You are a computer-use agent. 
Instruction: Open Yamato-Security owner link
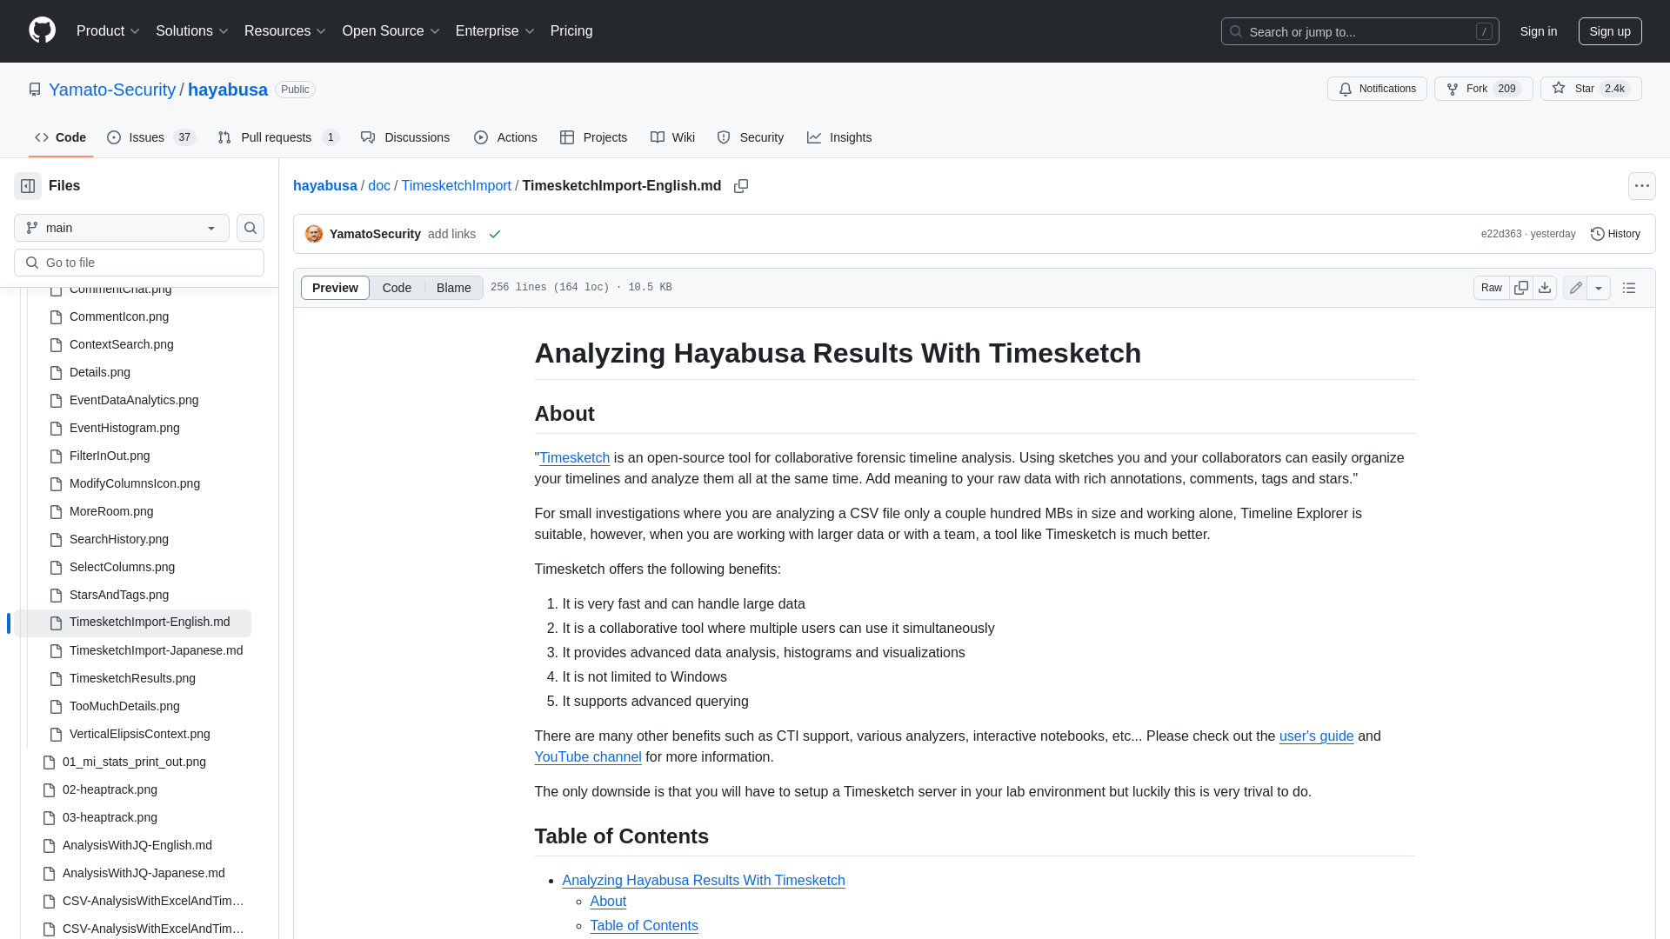pos(112,90)
